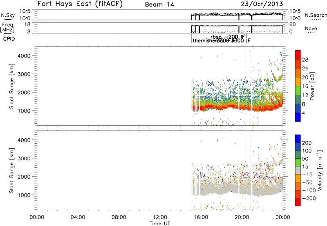Click the date '23/Oct/2013'
The height and width of the screenshot is (226, 327).
(x=262, y=4)
